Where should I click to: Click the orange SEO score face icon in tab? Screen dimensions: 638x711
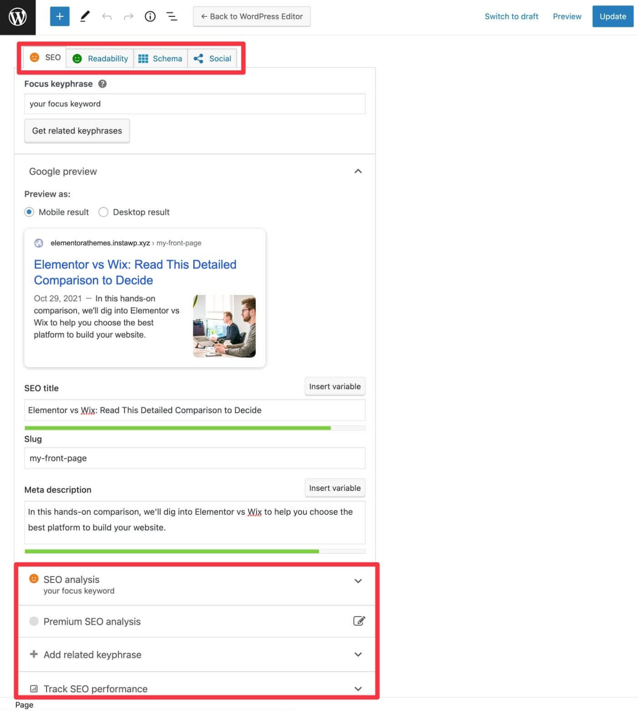pos(34,57)
